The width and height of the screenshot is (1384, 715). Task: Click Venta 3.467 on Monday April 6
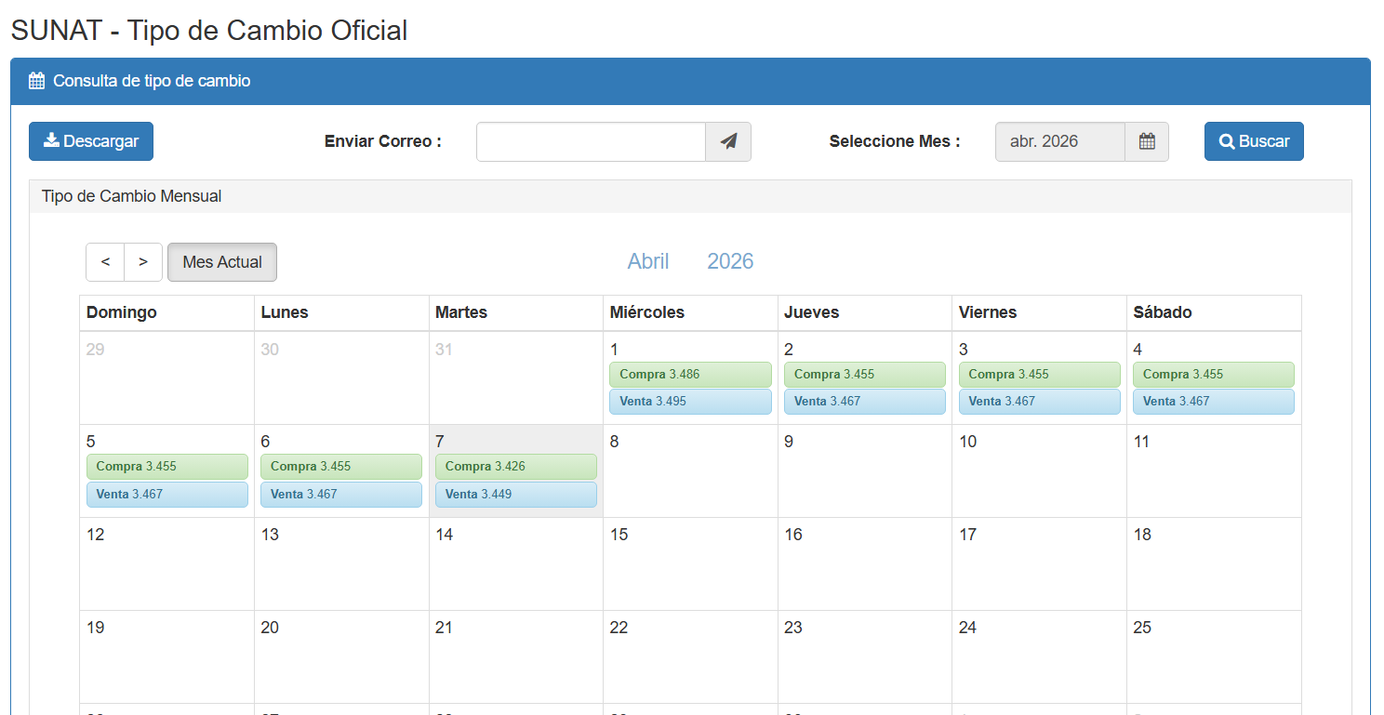pyautogui.click(x=340, y=495)
